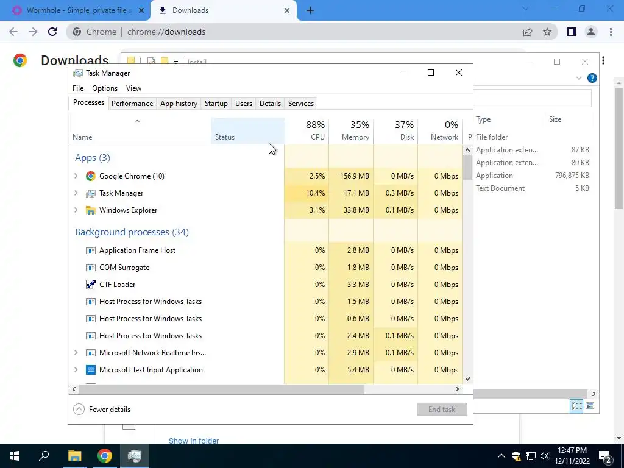The image size is (624, 468).
Task: Click the Microsoft Text Input Application icon
Action: click(x=91, y=370)
